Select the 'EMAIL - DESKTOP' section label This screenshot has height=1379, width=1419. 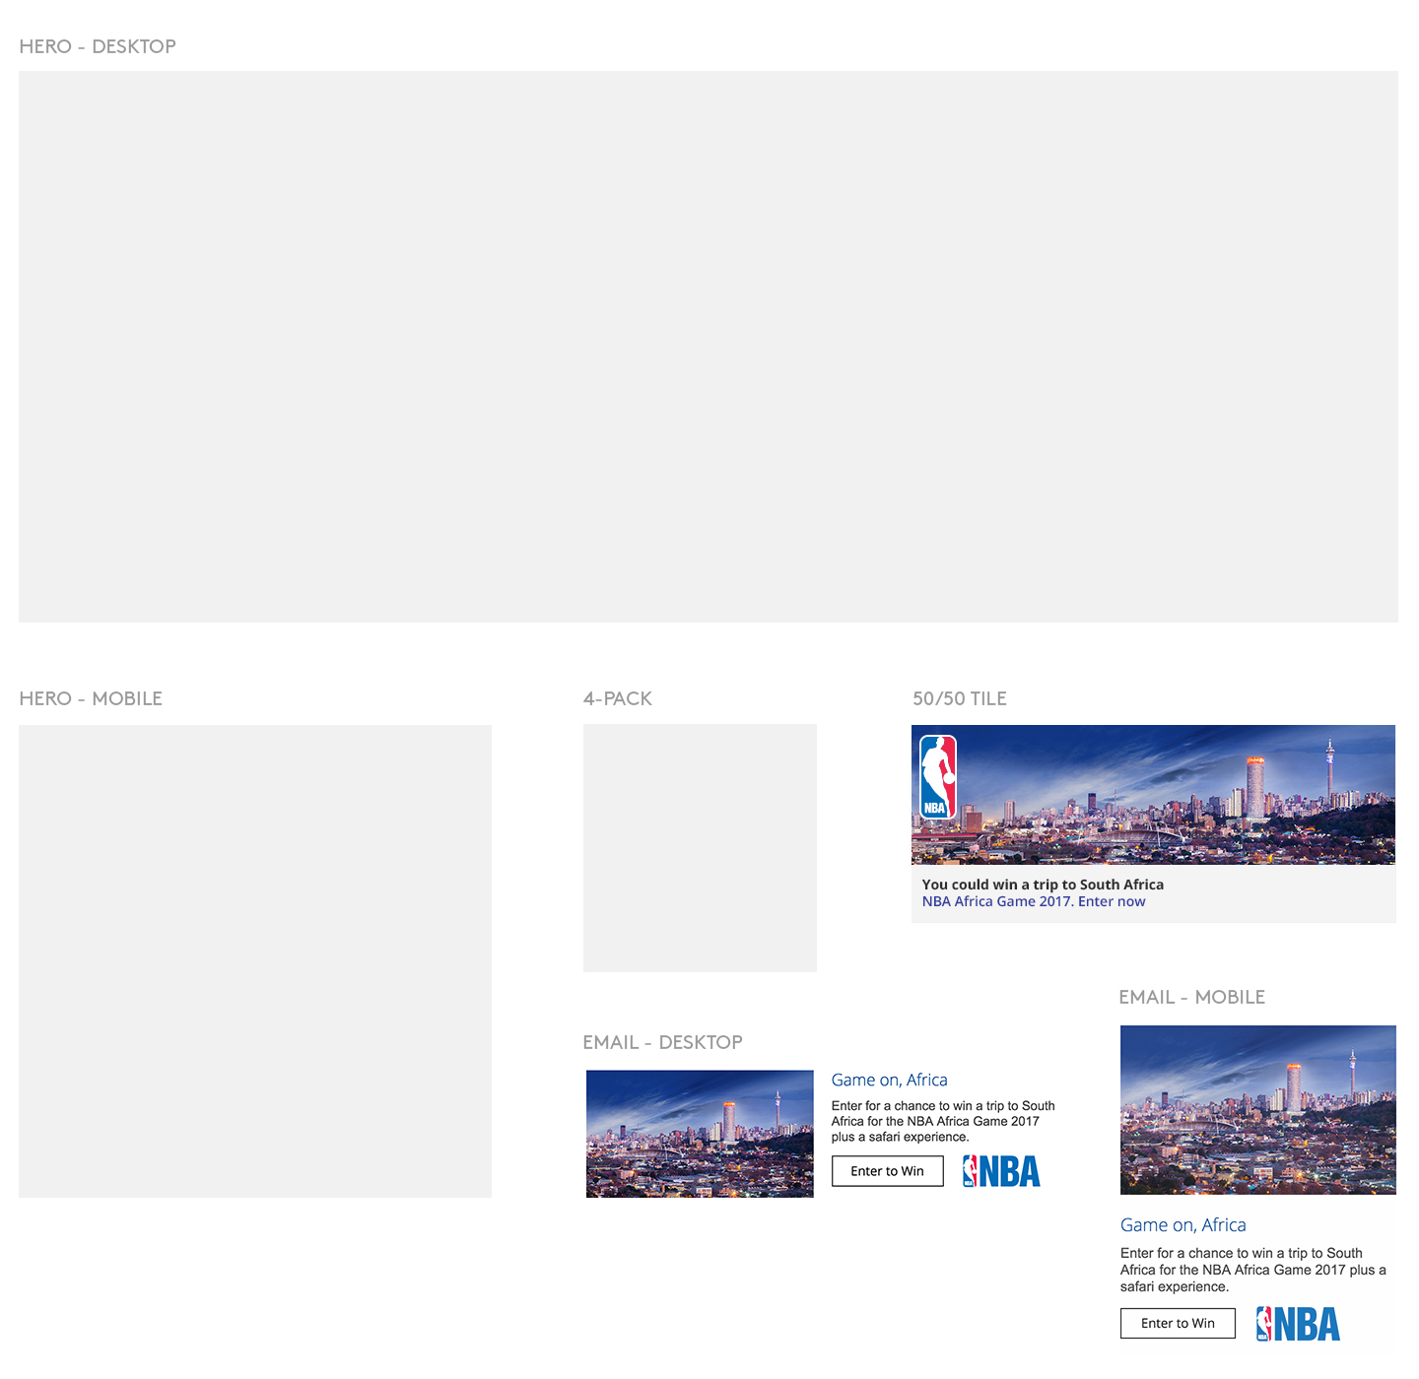click(x=662, y=1042)
